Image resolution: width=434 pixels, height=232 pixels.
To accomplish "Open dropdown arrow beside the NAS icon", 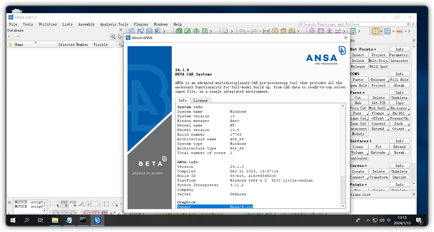I will pyautogui.click(x=406, y=31).
